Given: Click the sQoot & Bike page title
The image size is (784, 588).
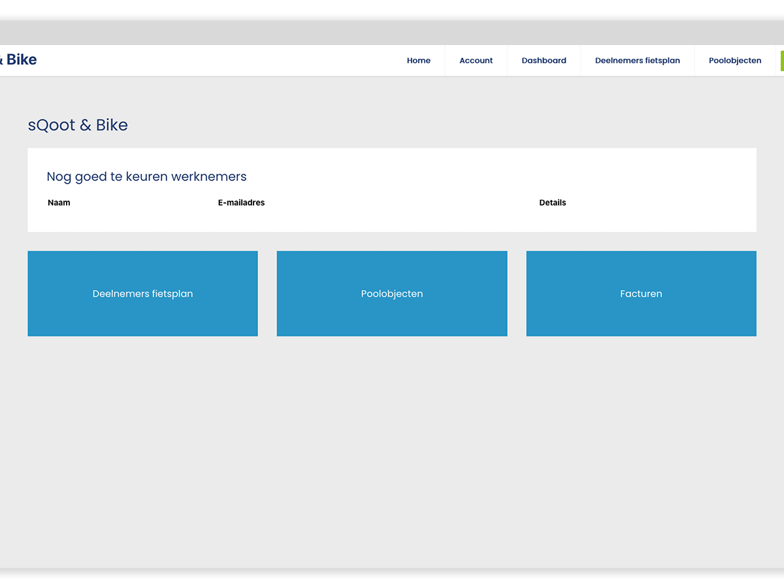Looking at the screenshot, I should tap(78, 125).
